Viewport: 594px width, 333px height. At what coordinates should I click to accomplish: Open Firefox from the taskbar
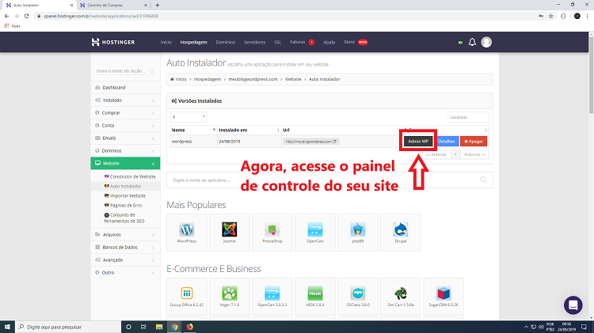(189, 327)
